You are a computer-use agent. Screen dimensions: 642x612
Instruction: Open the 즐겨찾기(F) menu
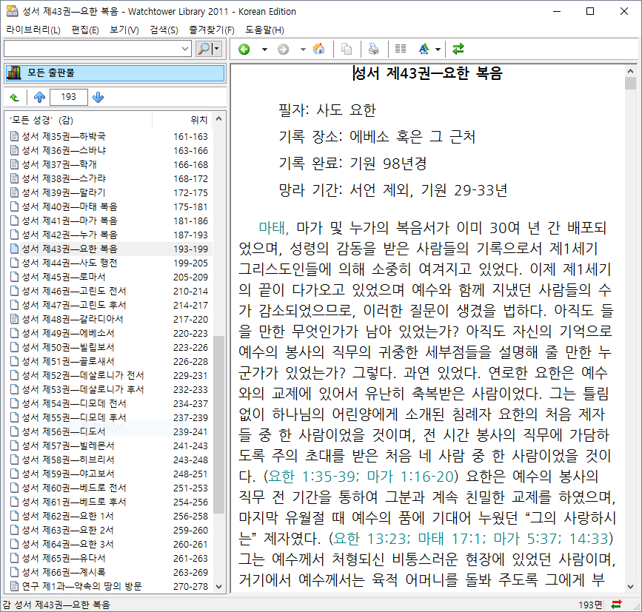[x=212, y=30]
